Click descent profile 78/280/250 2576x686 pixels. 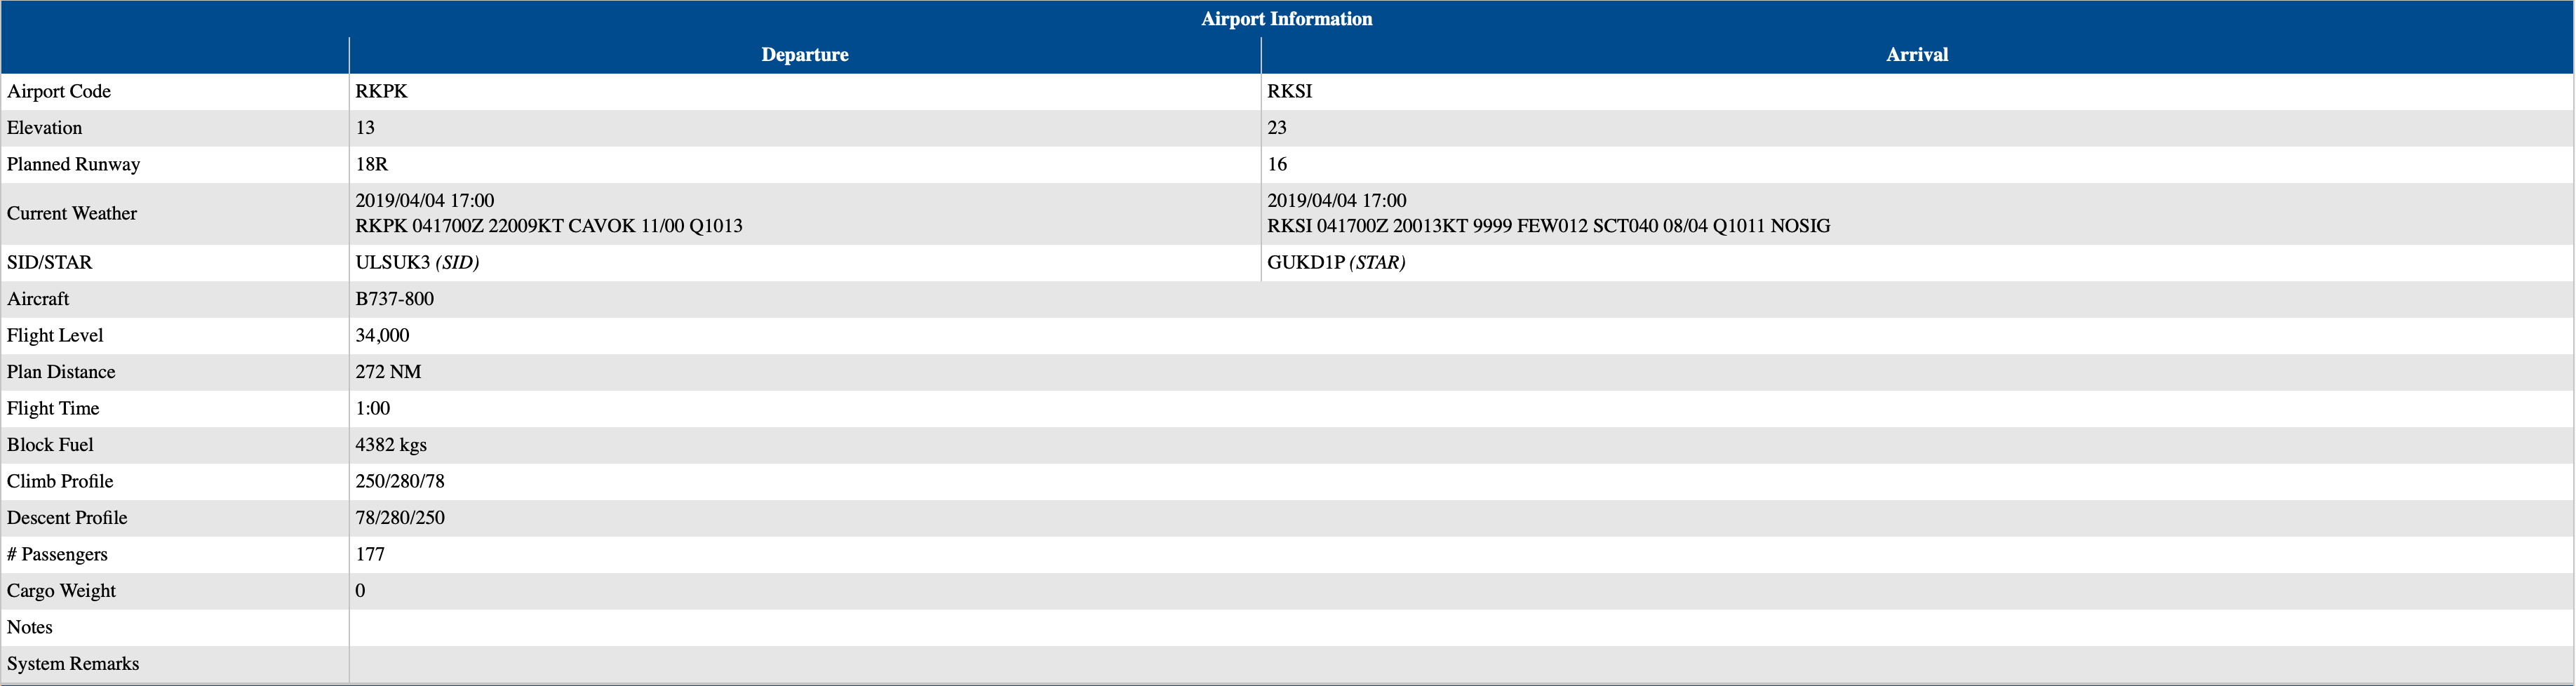point(399,518)
